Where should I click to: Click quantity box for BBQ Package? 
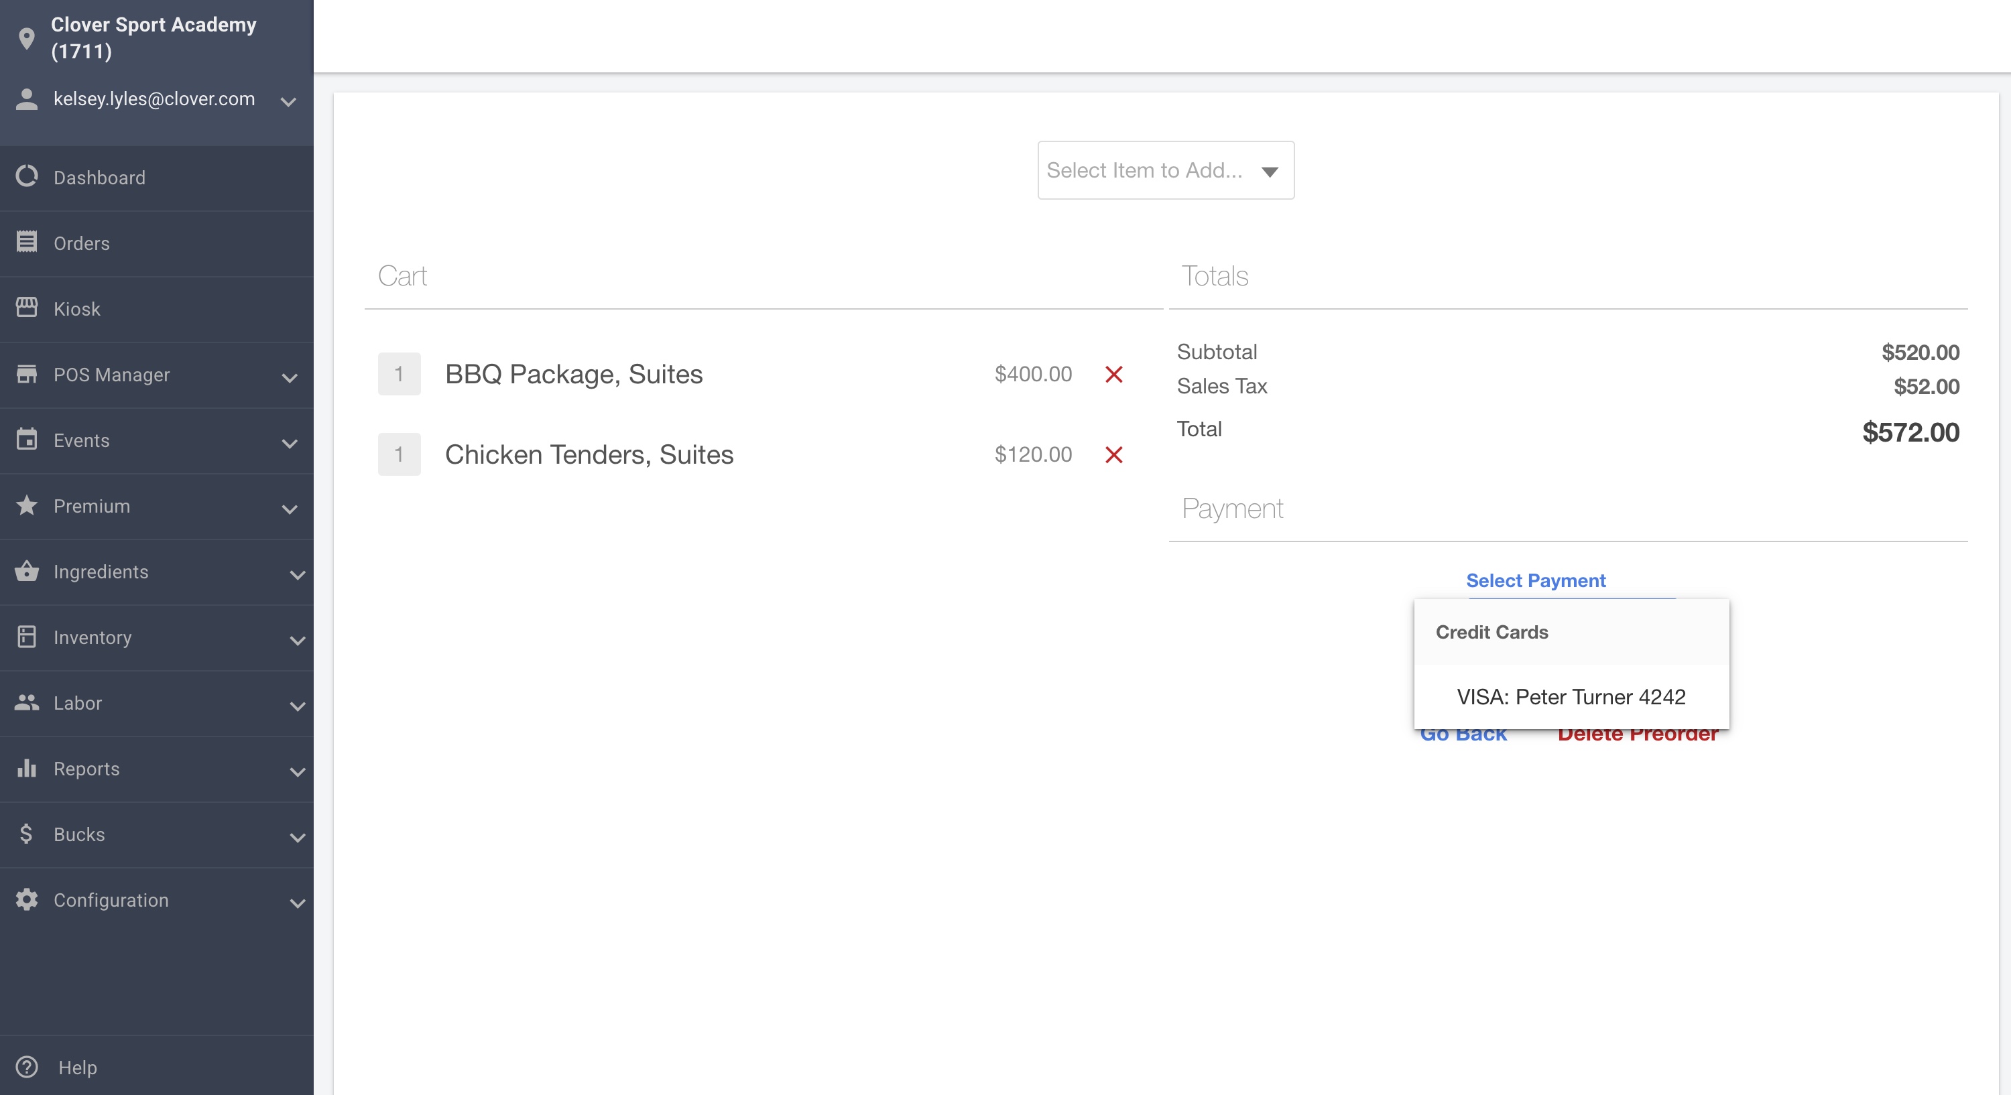tap(399, 374)
